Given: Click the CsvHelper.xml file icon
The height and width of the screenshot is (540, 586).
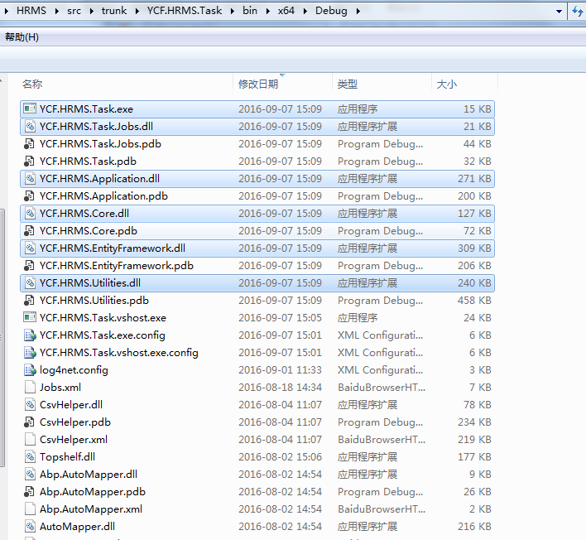Looking at the screenshot, I should coord(30,440).
